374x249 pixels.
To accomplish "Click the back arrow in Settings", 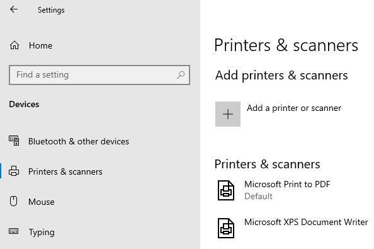I will pos(14,9).
